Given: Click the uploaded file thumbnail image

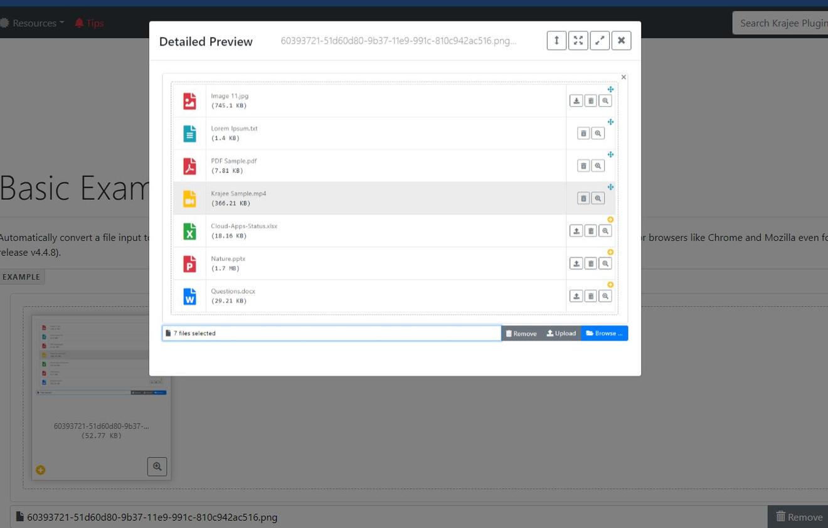Looking at the screenshot, I should (101, 358).
